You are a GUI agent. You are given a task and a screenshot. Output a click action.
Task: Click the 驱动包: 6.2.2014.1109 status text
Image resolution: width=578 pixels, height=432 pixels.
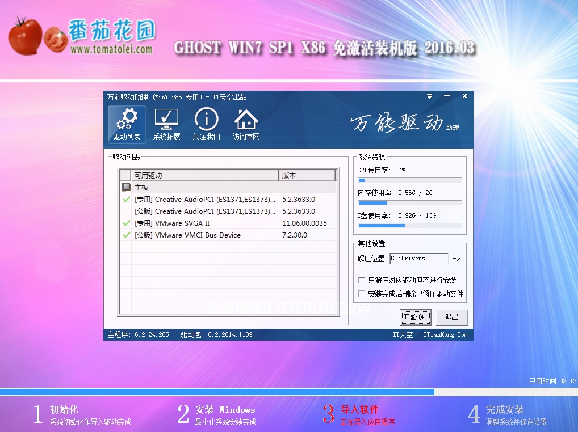(217, 334)
